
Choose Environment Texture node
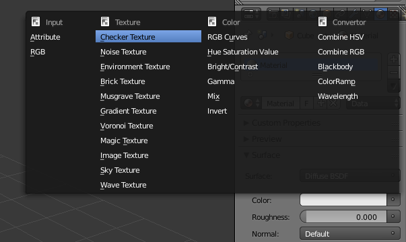[135, 67]
